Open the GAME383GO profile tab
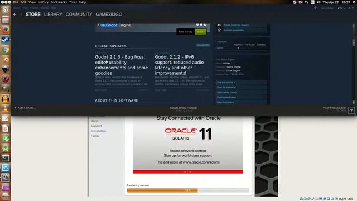The image size is (357, 201). (109, 15)
